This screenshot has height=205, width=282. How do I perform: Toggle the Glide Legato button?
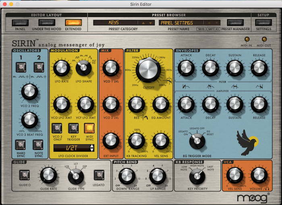[99, 175]
